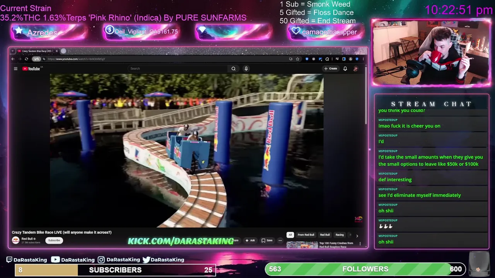The width and height of the screenshot is (495, 278).
Task: Open the YouTube account avatar menu
Action: pos(355,69)
